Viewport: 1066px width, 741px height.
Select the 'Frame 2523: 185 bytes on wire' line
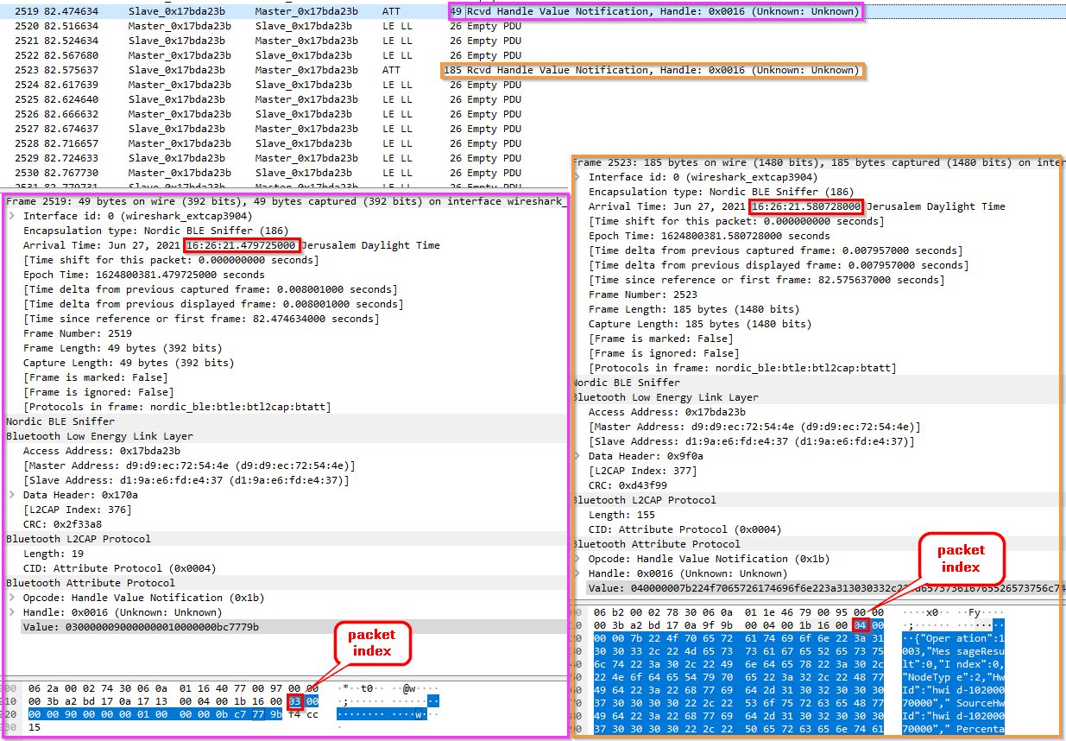[818, 162]
